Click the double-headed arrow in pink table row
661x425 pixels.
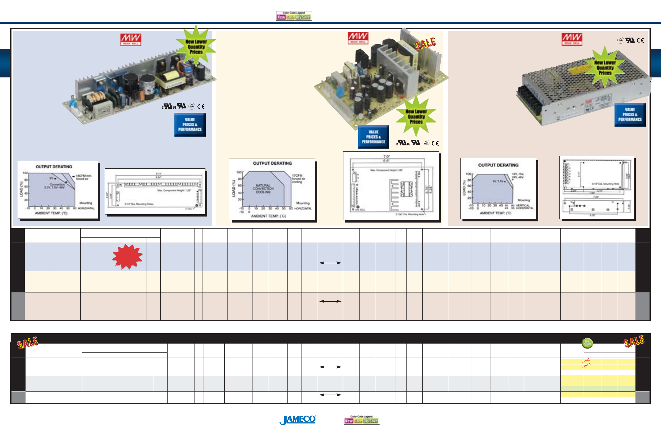[330, 301]
